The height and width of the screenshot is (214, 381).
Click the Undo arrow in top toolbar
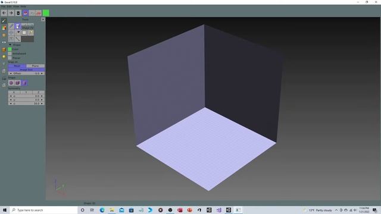point(4,13)
